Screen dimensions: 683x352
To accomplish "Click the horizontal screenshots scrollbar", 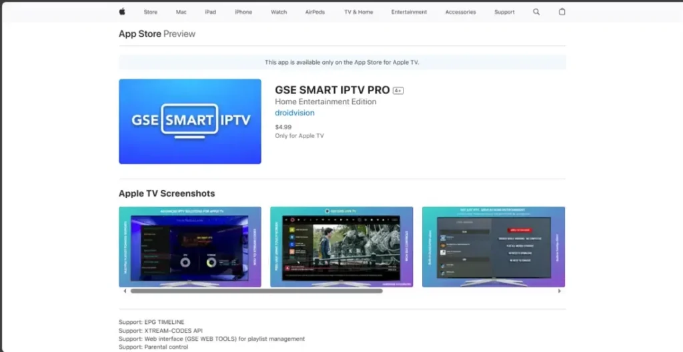I will tap(257, 291).
